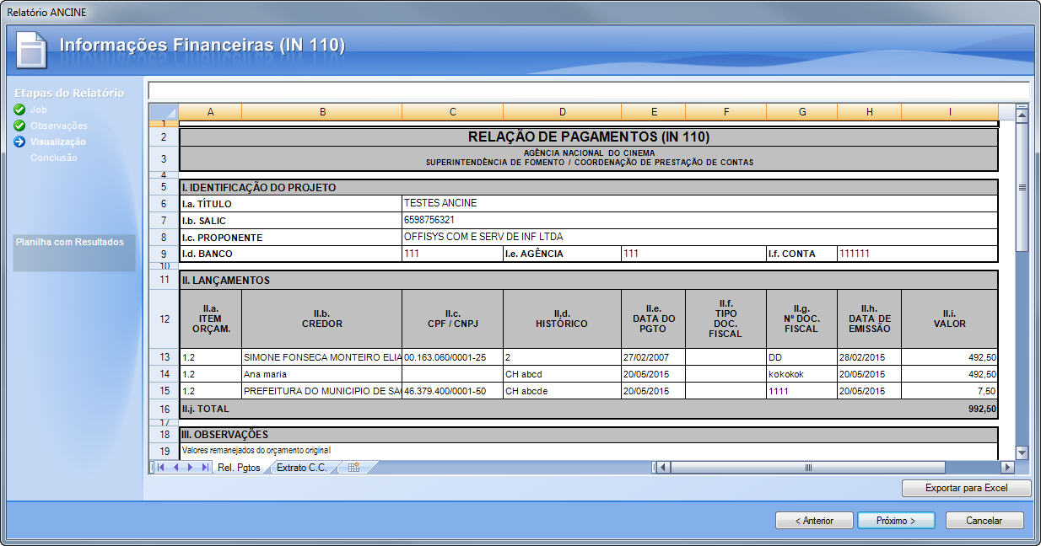Click the formula bar input above the grid

coord(589,90)
